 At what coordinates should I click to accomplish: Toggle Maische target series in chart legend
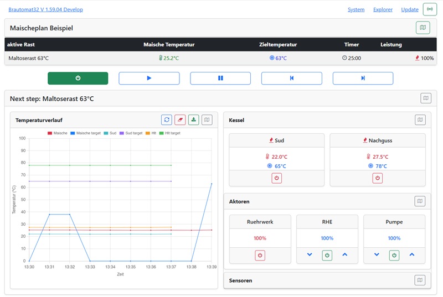(x=86, y=133)
